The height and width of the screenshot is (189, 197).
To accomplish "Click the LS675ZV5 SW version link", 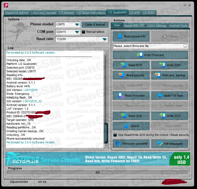I will tap(31, 90).
